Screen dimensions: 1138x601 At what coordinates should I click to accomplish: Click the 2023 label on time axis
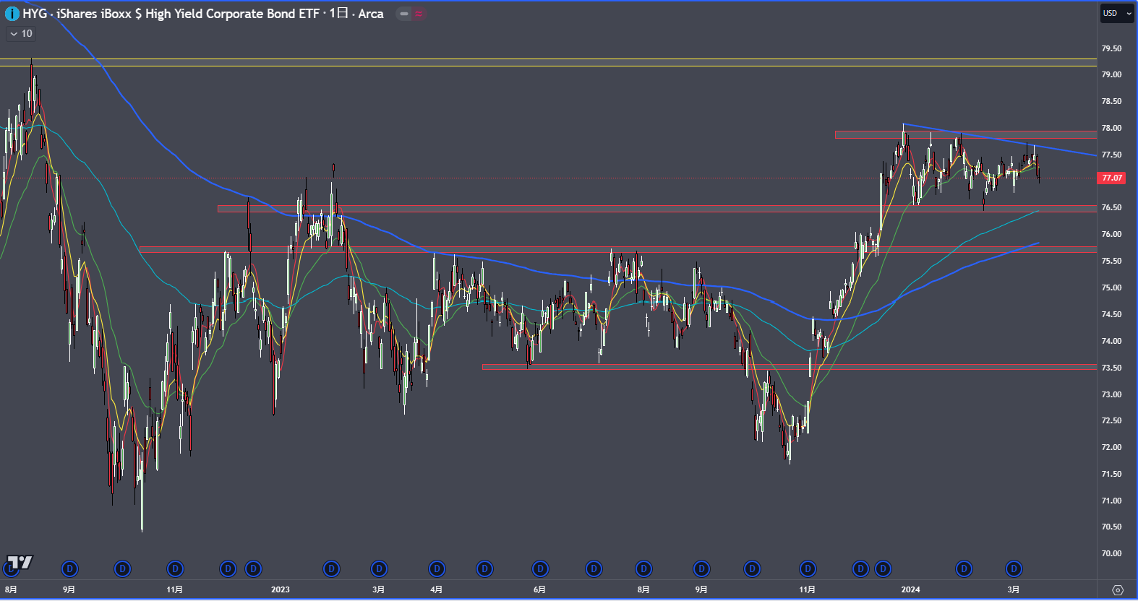coord(281,589)
